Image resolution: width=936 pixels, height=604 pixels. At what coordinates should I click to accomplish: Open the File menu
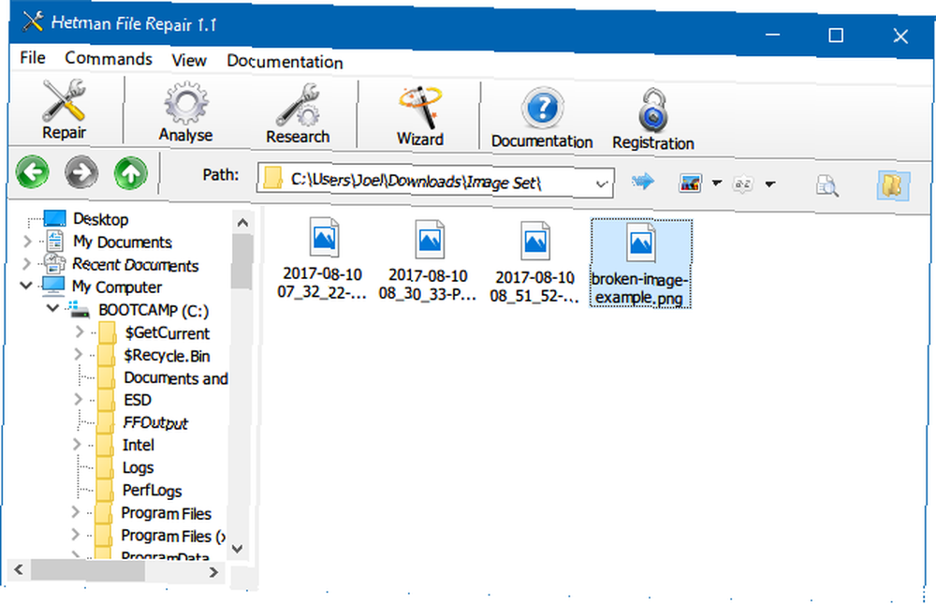(32, 57)
